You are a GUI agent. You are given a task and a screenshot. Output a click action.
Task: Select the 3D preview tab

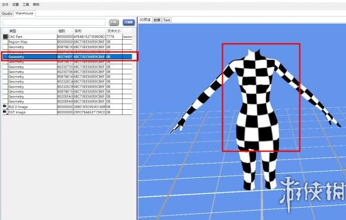point(145,20)
